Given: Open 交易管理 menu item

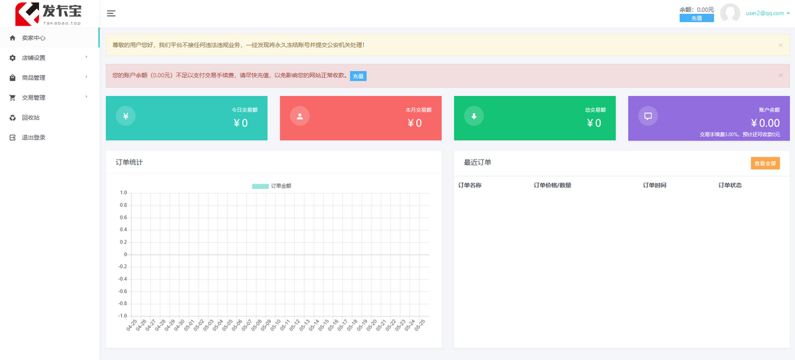Looking at the screenshot, I should click(50, 97).
